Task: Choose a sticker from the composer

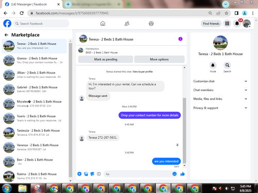Action: (x=92, y=174)
